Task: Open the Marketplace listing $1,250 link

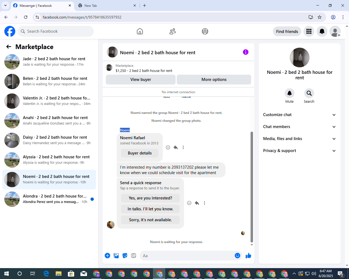Action: point(144,71)
